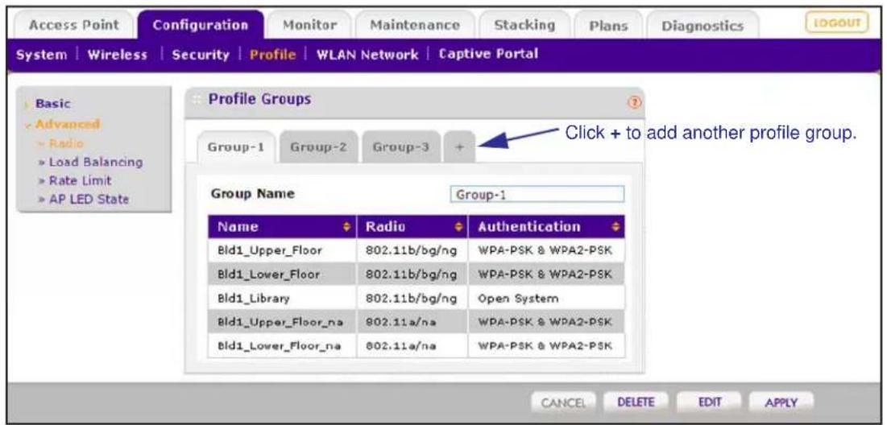Image resolution: width=887 pixels, height=425 pixels.
Task: Select the Bld1_Lower_Floor profile row
Action: 417,274
